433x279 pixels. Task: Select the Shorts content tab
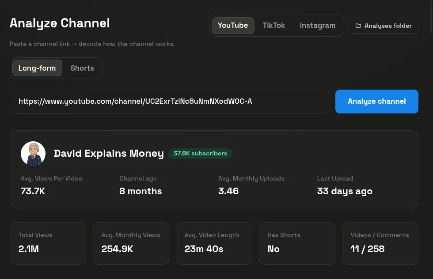click(x=82, y=68)
